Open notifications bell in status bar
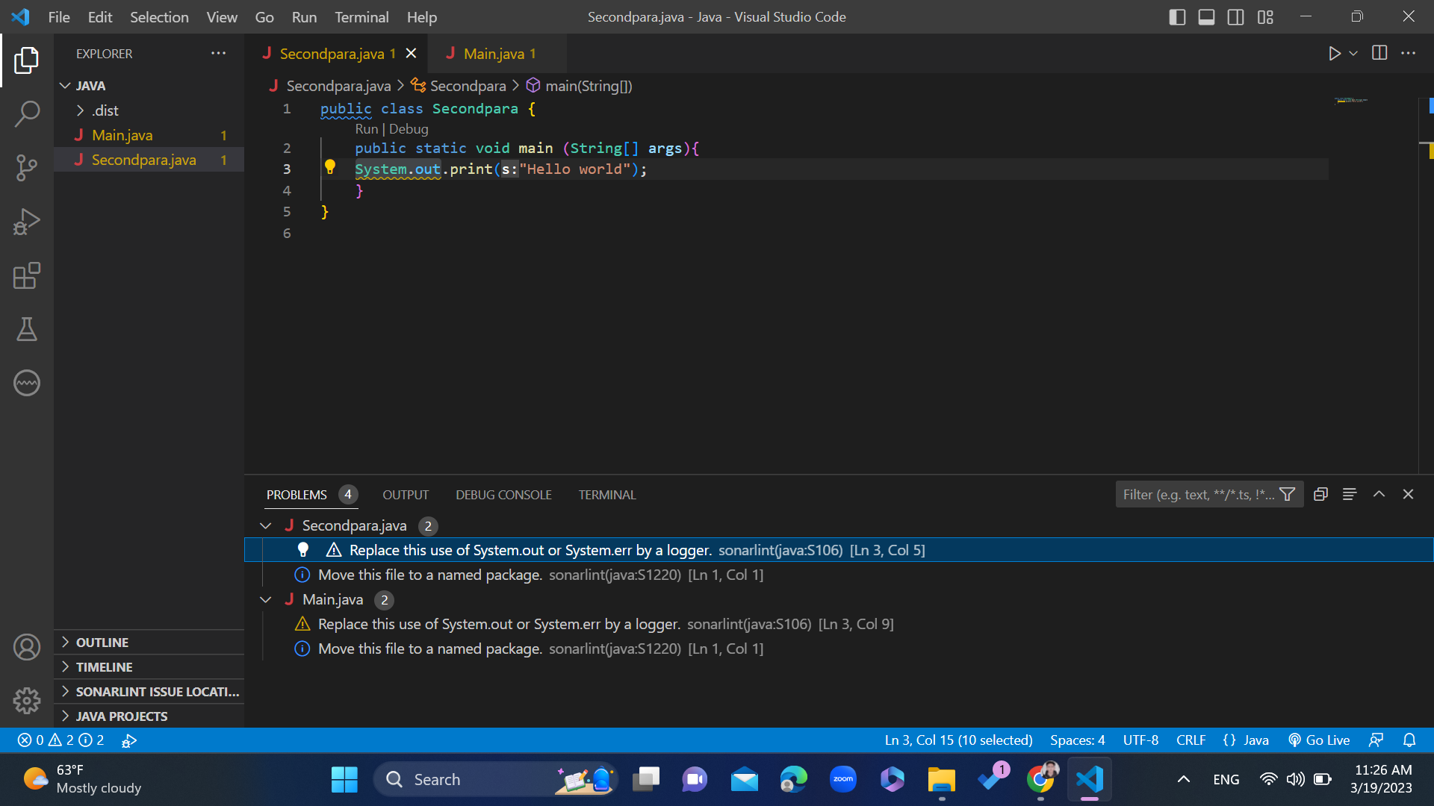Image resolution: width=1434 pixels, height=806 pixels. [x=1409, y=740]
